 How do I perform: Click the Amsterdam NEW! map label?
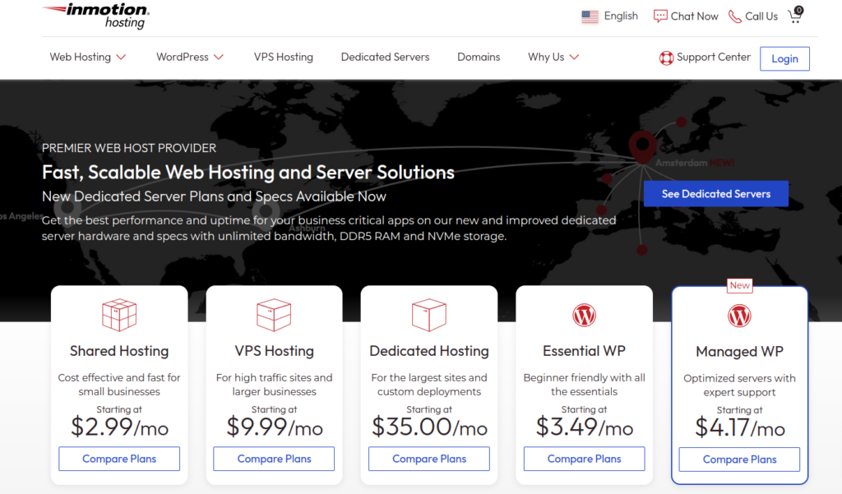tap(694, 163)
